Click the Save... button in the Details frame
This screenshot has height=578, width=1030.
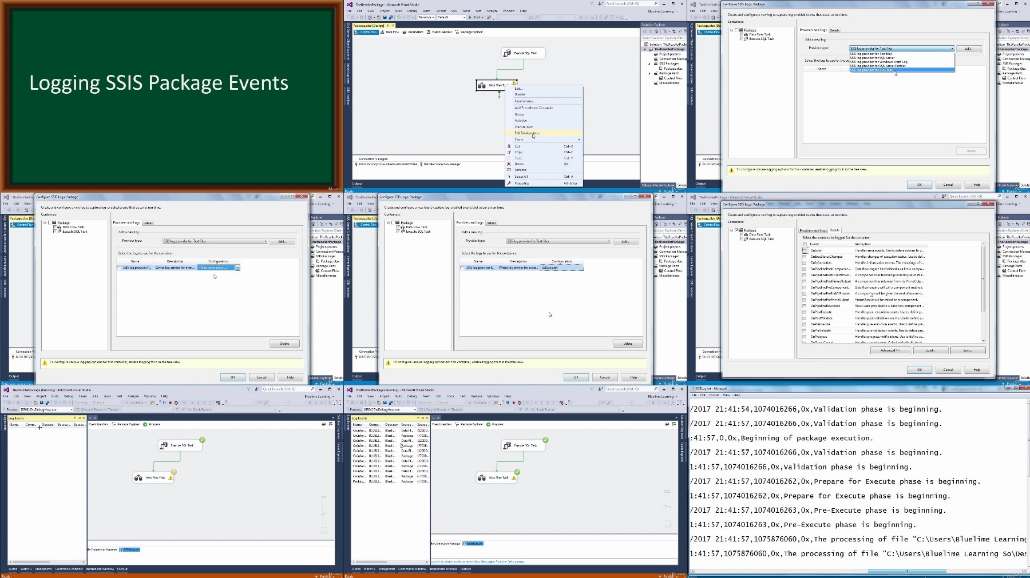click(x=968, y=350)
